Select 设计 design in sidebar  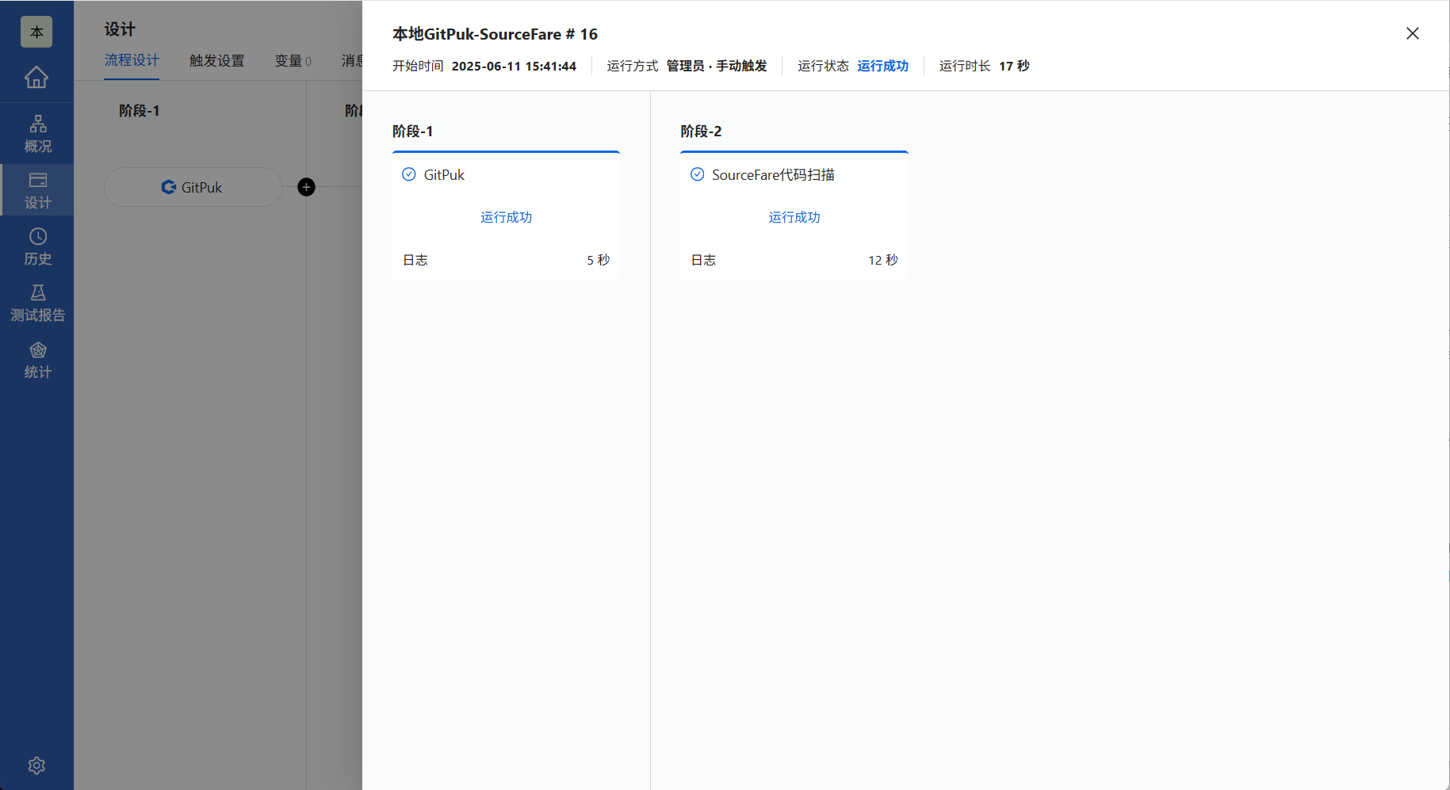point(37,190)
